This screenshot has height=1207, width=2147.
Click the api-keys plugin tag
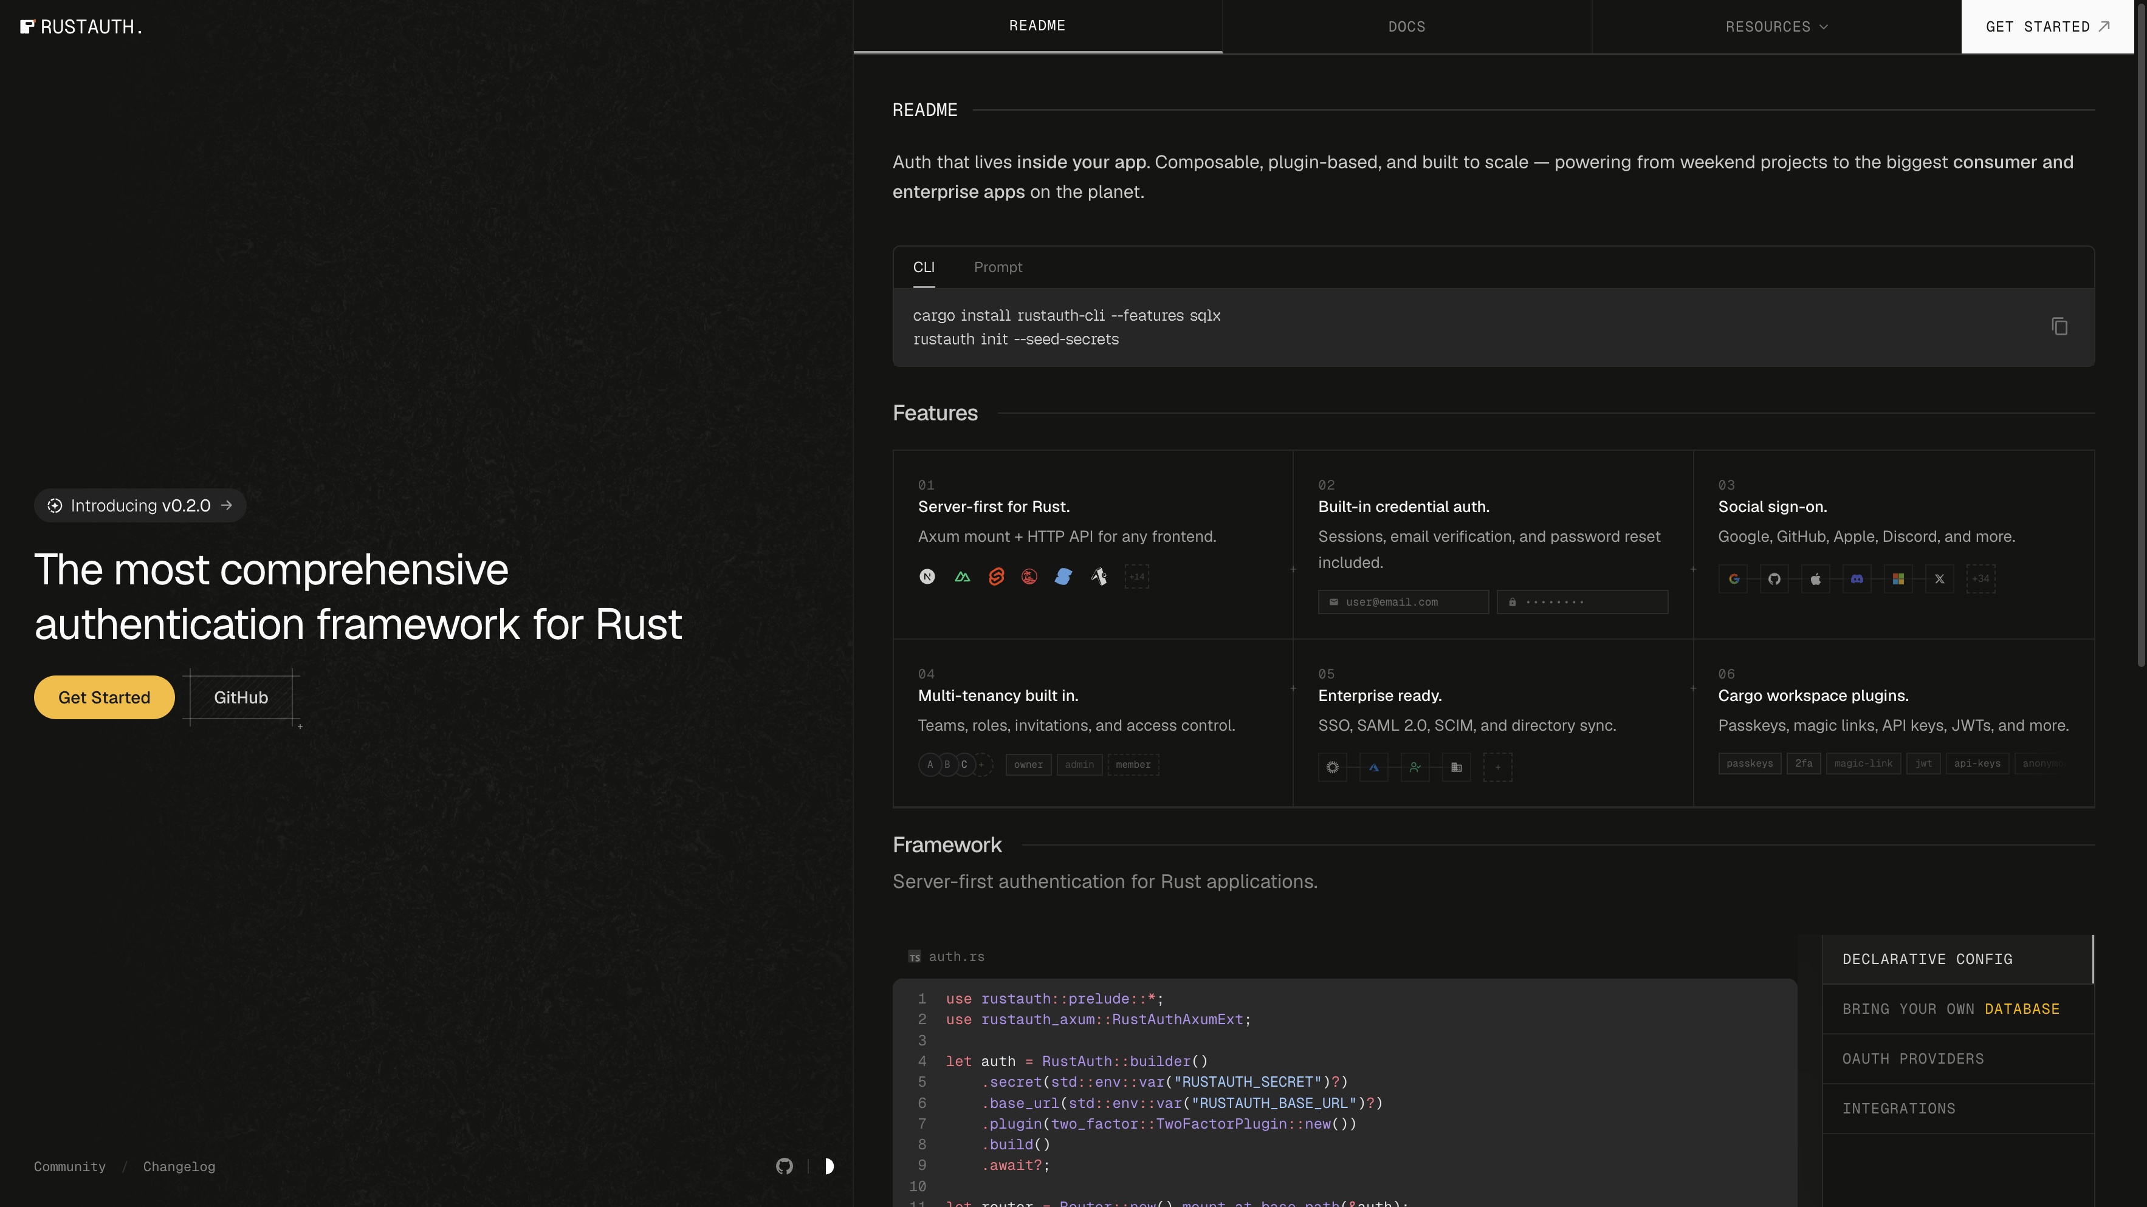1977,764
